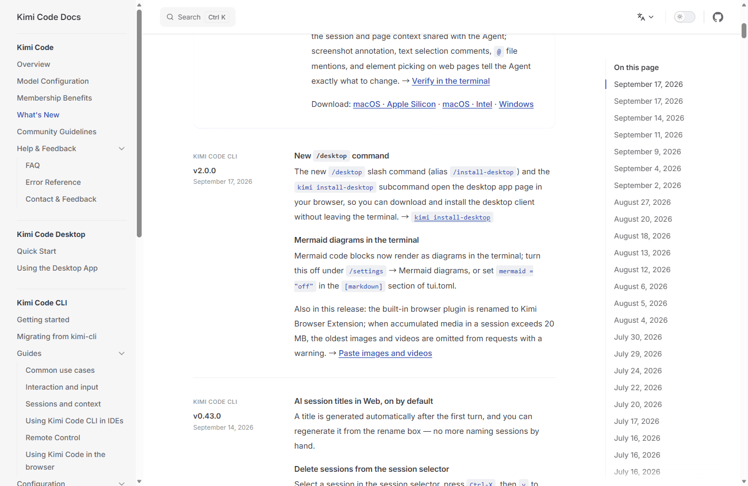Open Using Kimi Code in the browser

point(65,461)
